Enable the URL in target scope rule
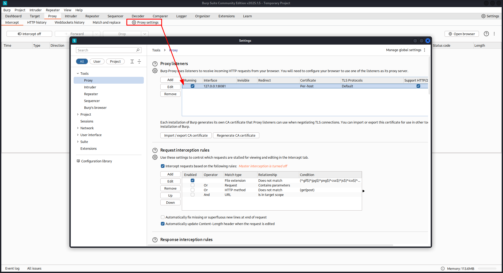This screenshot has height=273, width=503. pyautogui.click(x=193, y=195)
